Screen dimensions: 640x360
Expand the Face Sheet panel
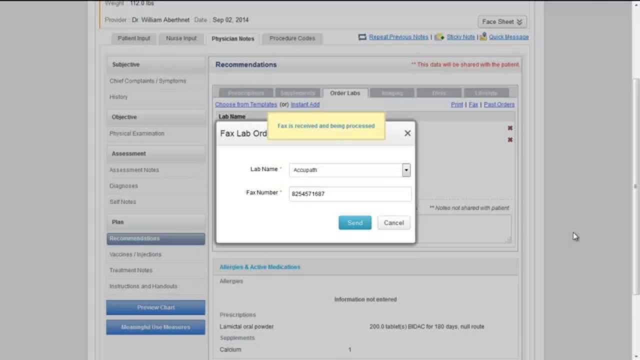(502, 22)
